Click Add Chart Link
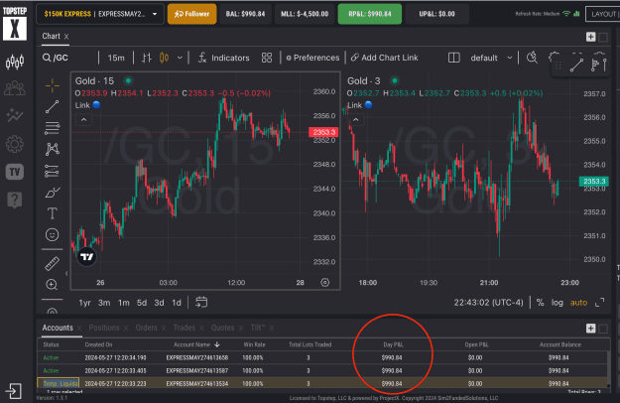Viewport: 620px width, 403px height. click(384, 58)
